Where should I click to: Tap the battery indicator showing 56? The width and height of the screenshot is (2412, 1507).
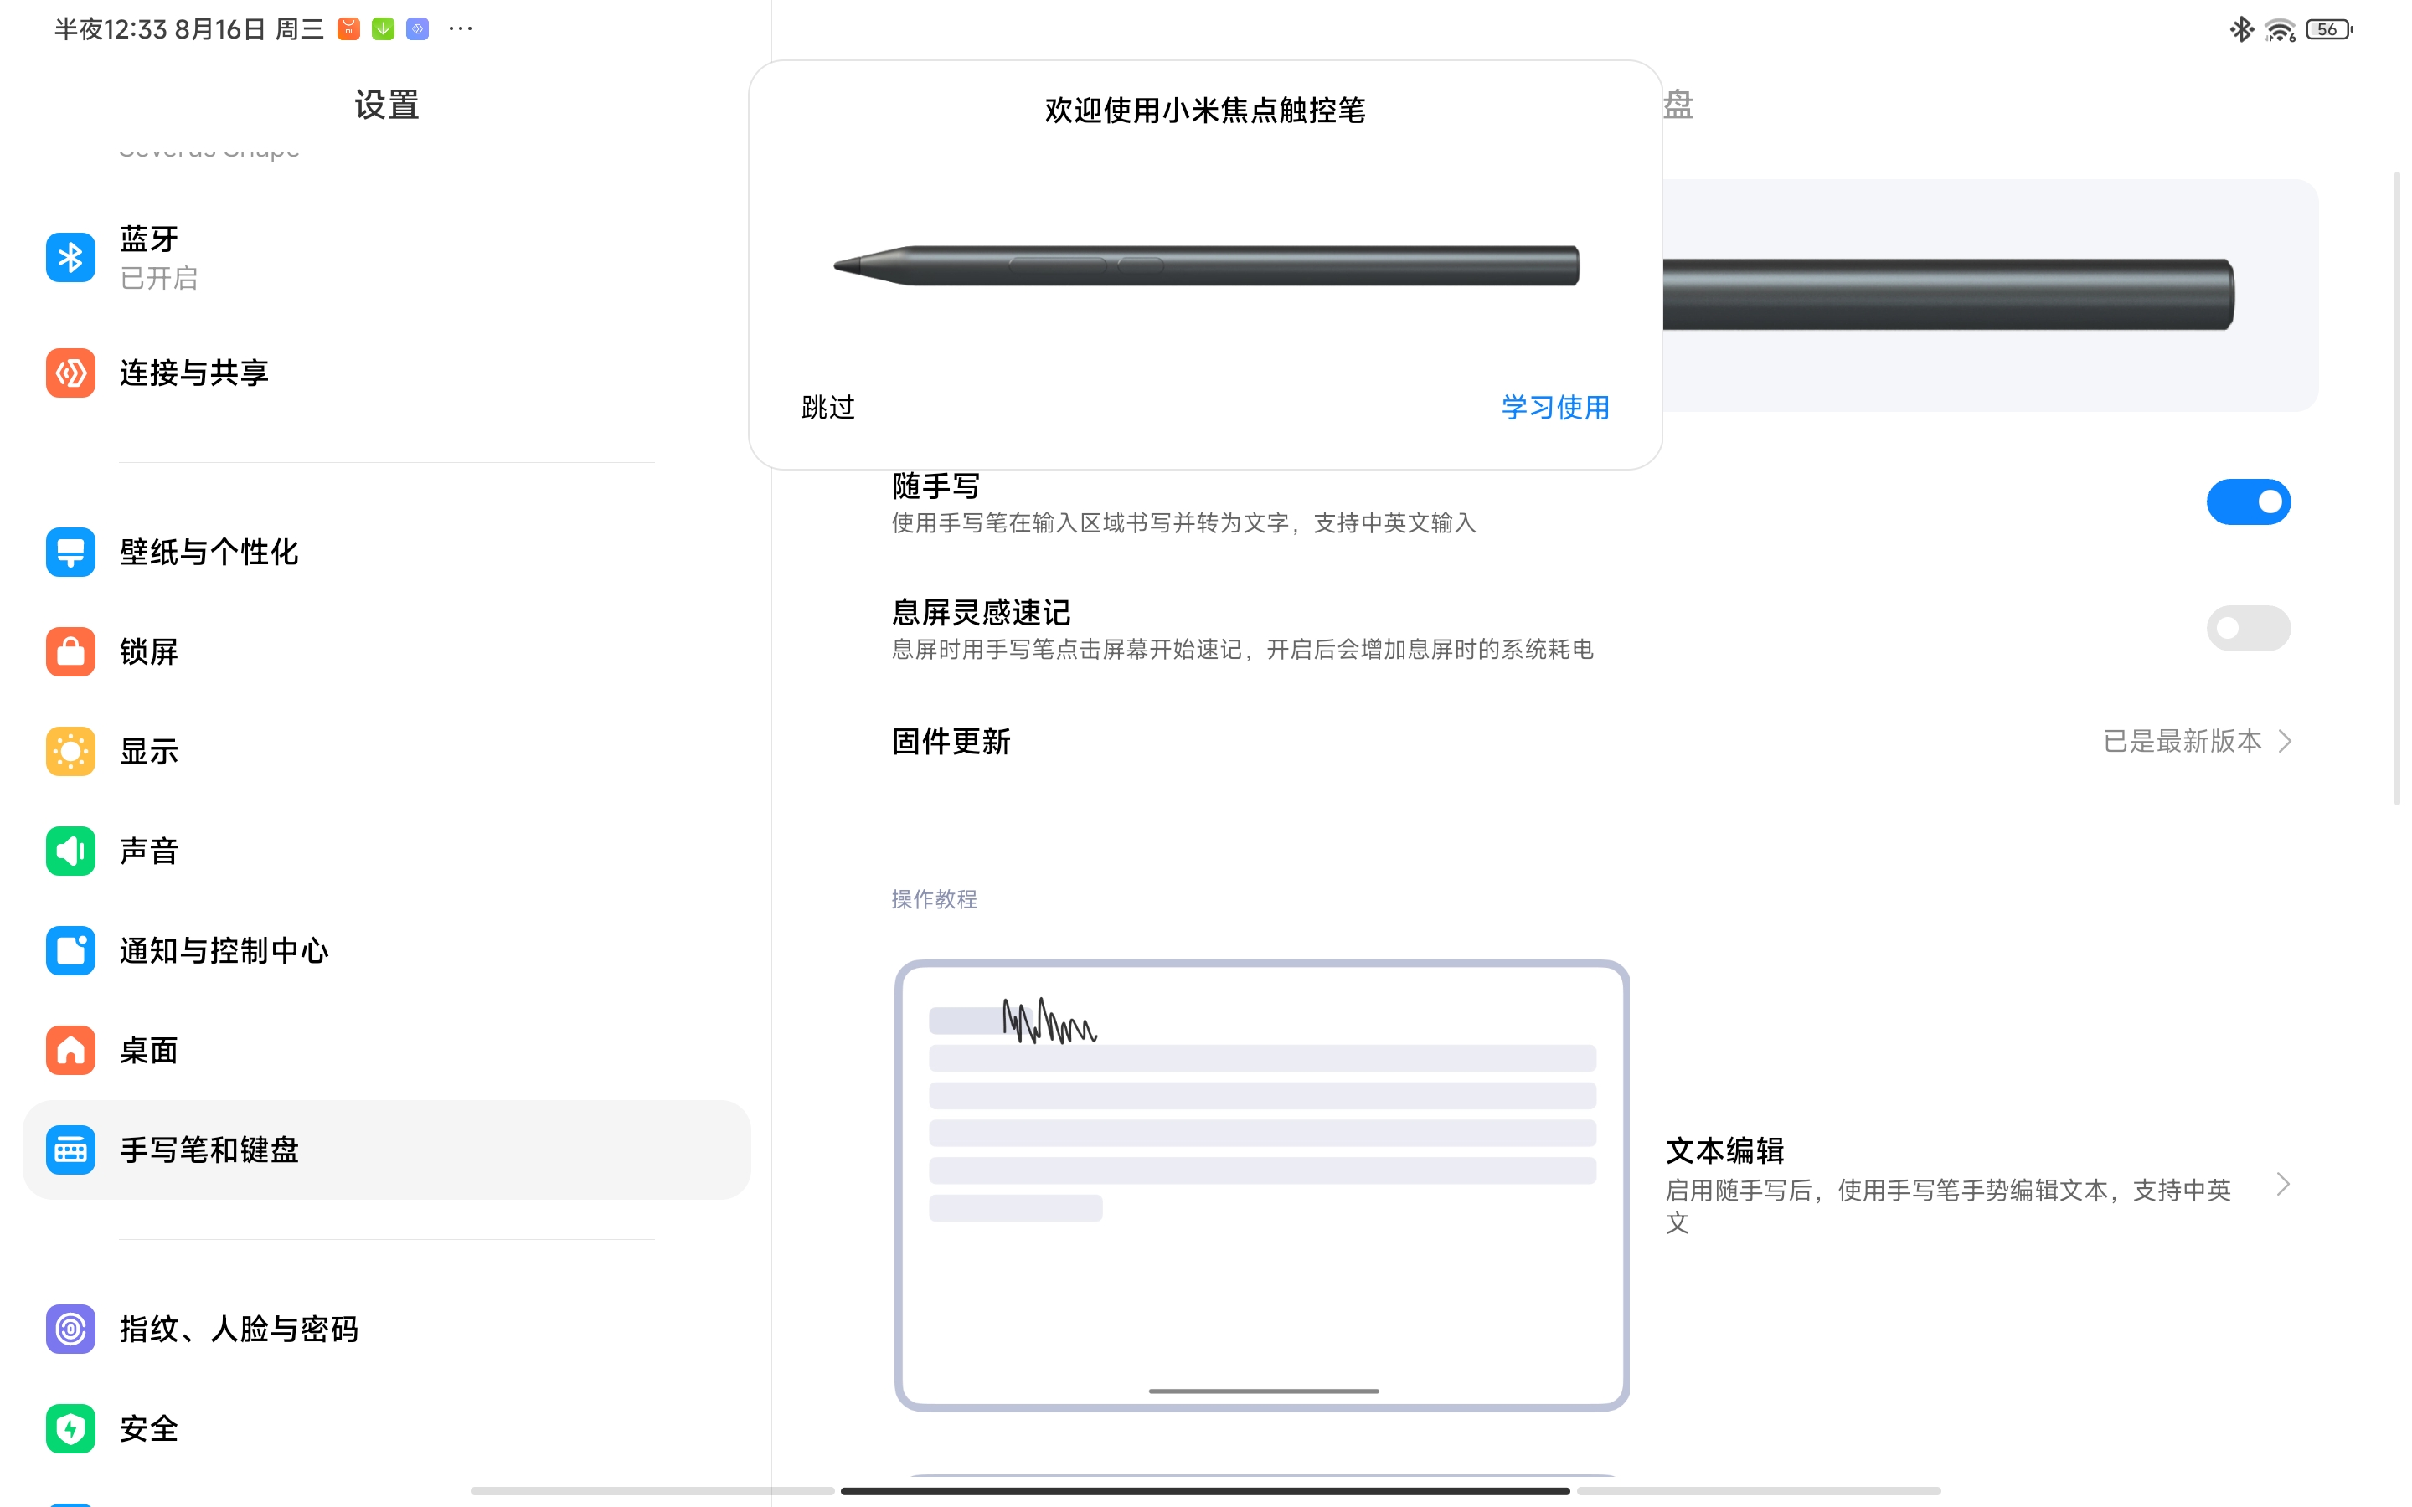(2329, 30)
